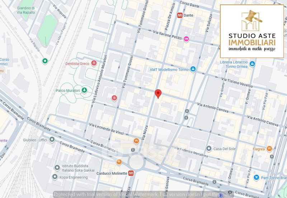Select the Dante metro station icon
The height and width of the screenshot is (198, 287).
click(x=180, y=15)
